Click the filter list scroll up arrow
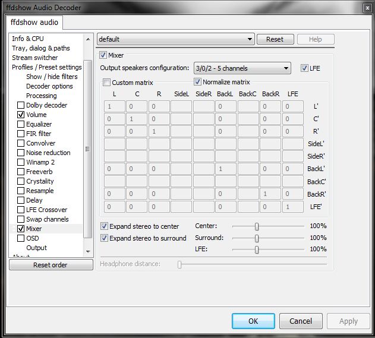 coord(88,39)
